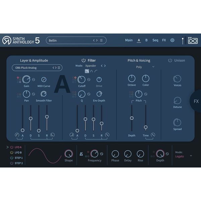This screenshot has width=201, height=201.
Task: Select the low-pass filter shape icon
Action: (87, 71)
